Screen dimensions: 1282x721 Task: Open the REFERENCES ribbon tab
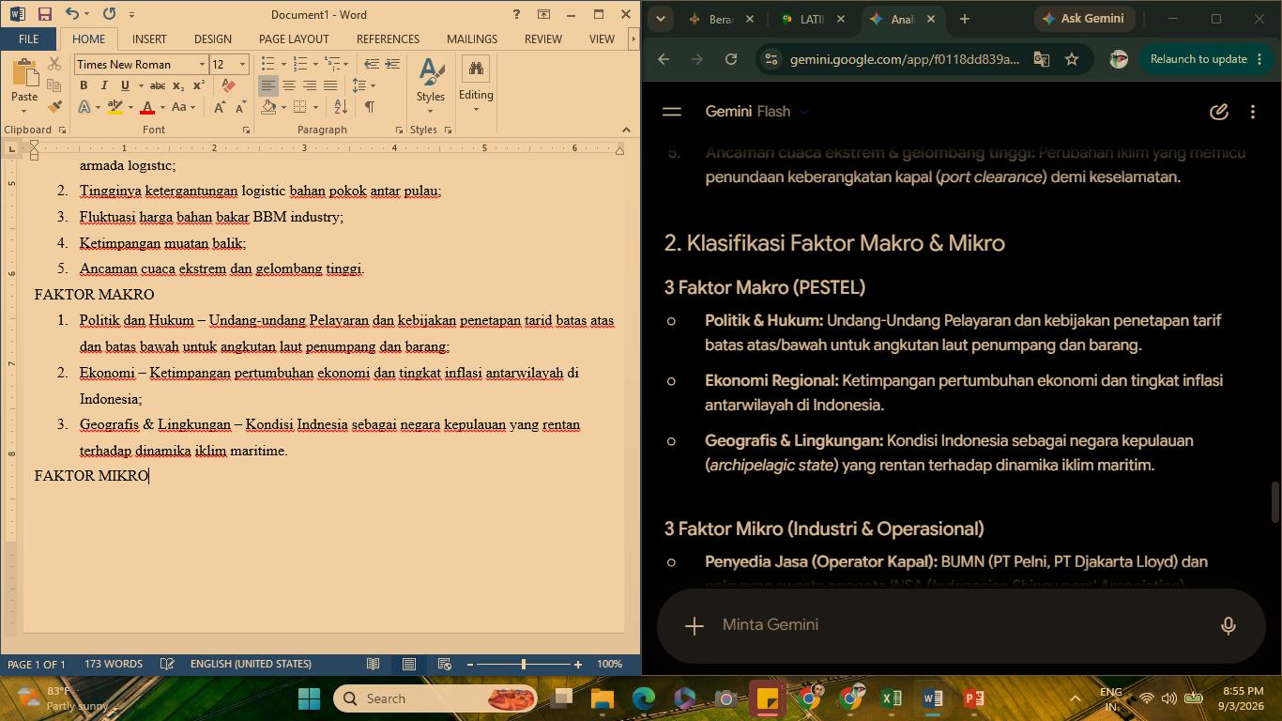(388, 39)
